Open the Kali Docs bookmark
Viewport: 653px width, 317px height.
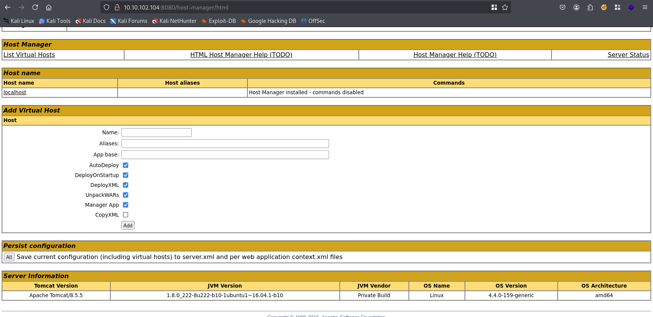point(90,21)
